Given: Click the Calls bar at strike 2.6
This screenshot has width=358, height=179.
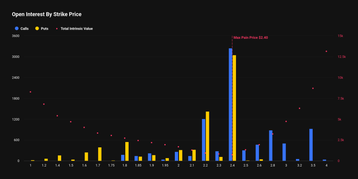Looking at the screenshot, I should pyautogui.click(x=257, y=153).
